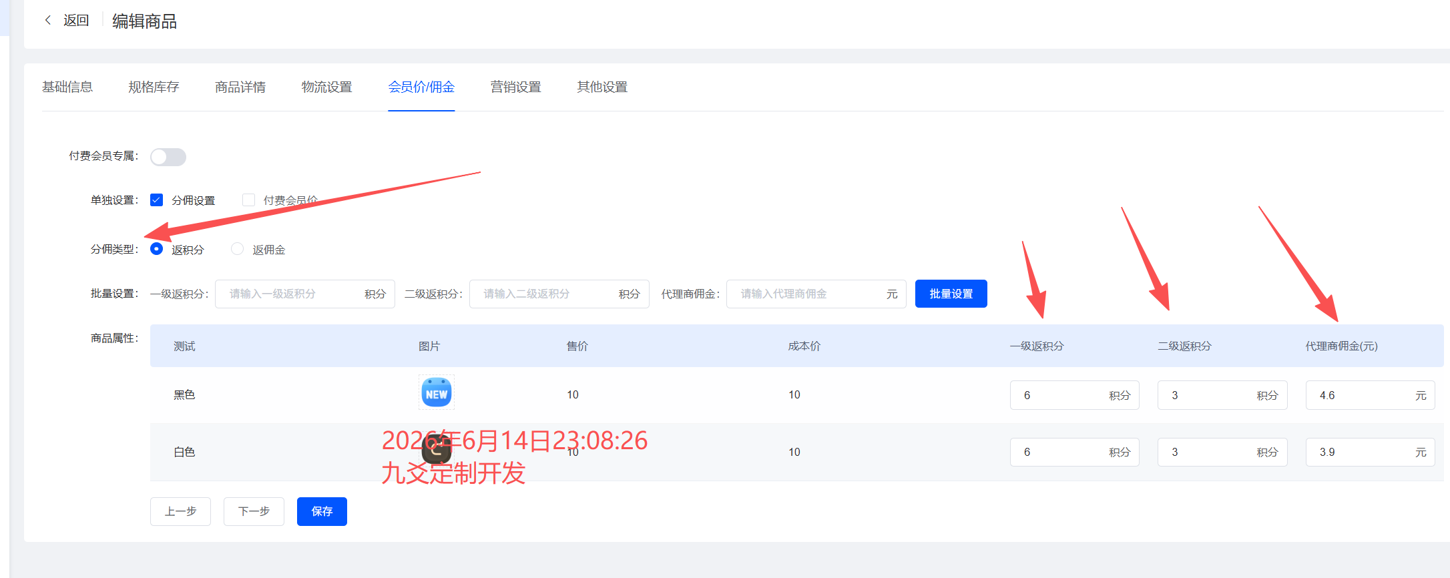Choose the 返佣金 radio option

(x=237, y=249)
